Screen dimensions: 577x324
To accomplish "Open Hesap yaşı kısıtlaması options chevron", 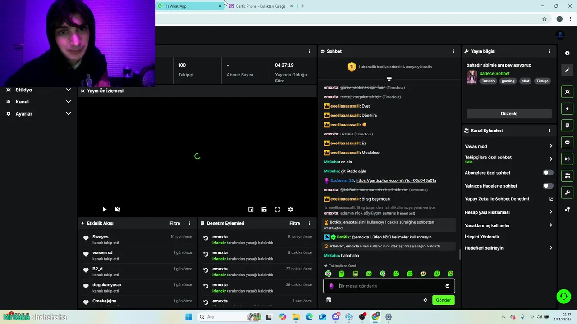I will coord(550,212).
